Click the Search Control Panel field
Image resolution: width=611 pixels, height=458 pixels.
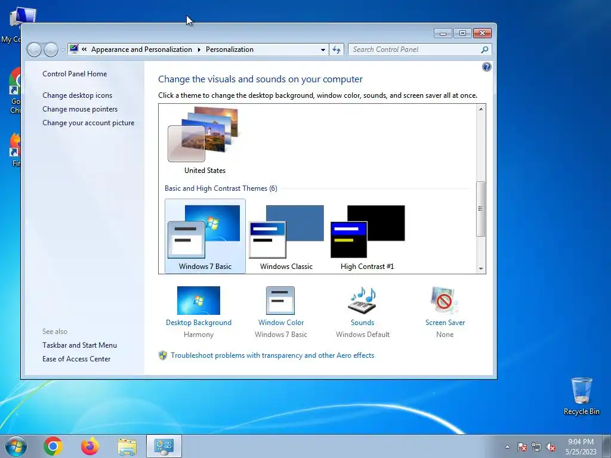pos(419,49)
